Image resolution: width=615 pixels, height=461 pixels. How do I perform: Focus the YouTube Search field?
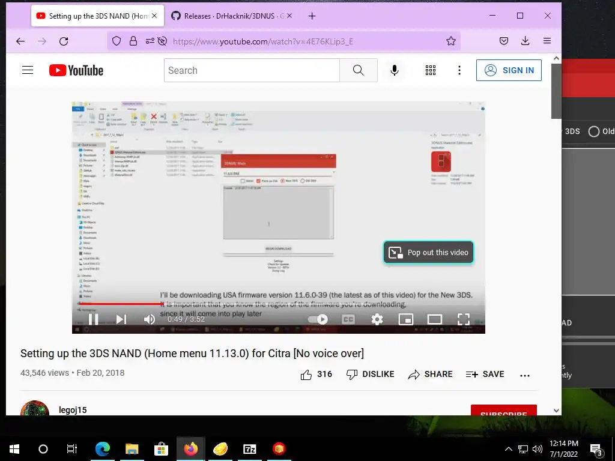[x=252, y=70]
